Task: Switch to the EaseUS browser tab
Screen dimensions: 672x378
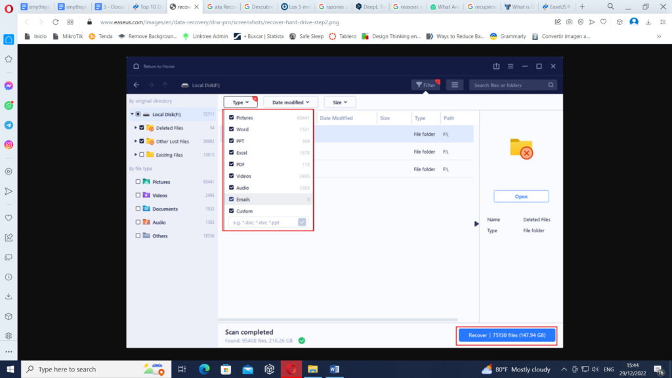Action: [x=556, y=7]
